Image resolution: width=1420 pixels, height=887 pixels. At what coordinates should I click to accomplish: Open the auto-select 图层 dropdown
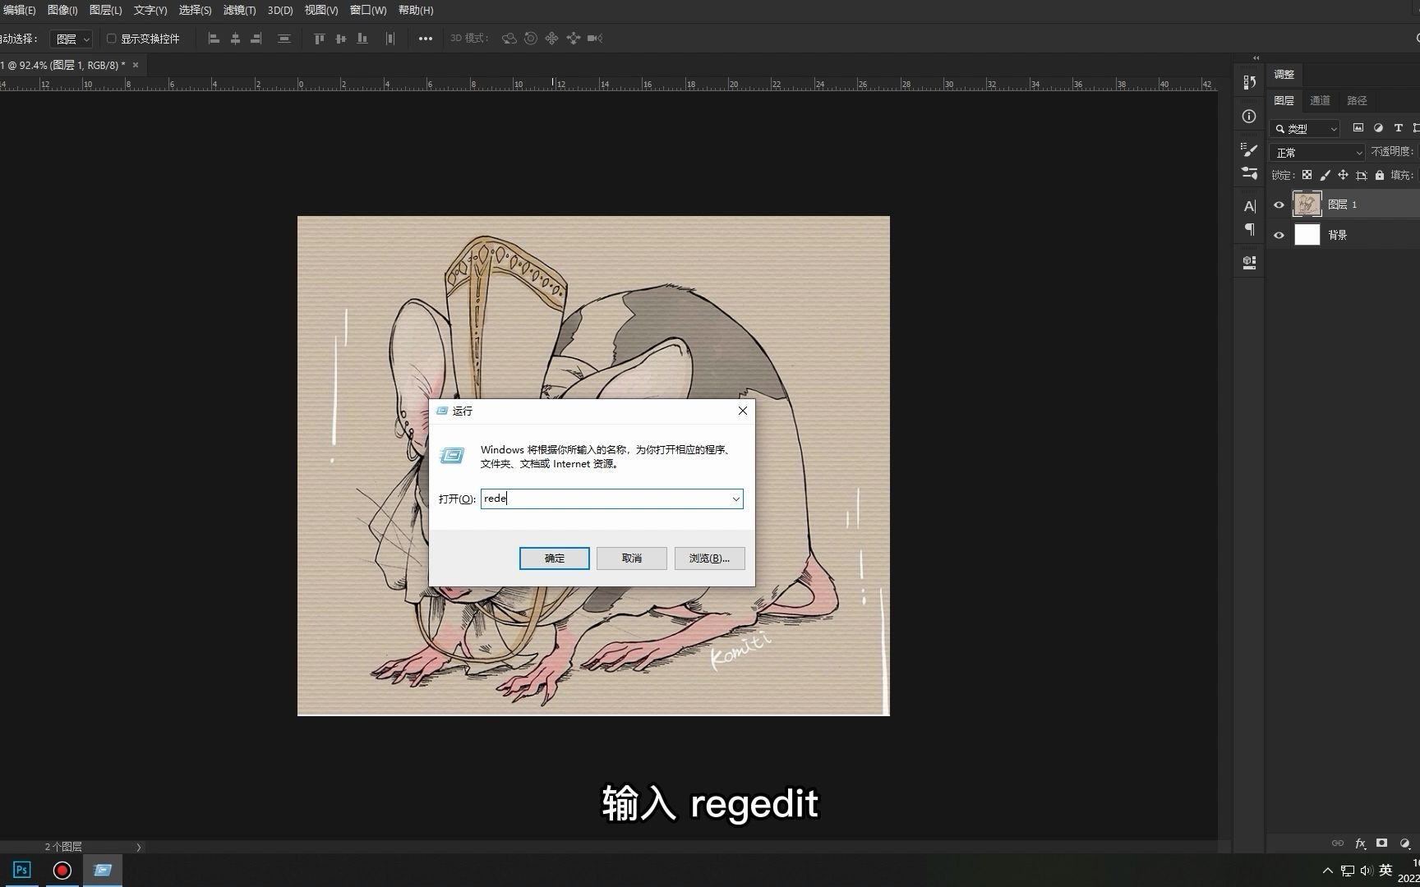71,39
